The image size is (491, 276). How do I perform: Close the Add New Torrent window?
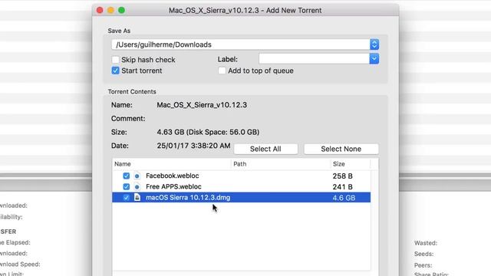(x=100, y=10)
